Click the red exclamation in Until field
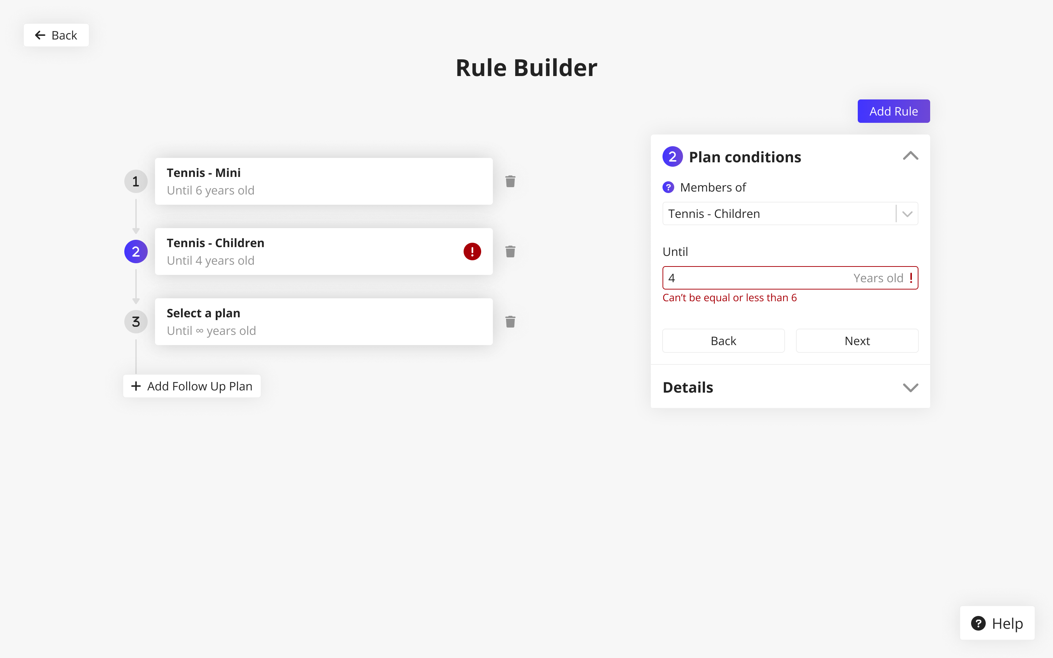 (911, 278)
